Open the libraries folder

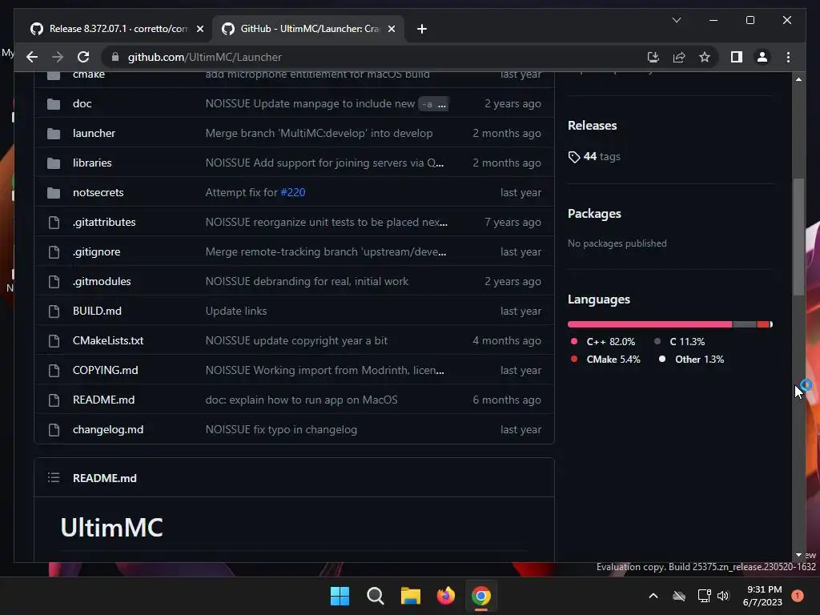click(x=92, y=163)
